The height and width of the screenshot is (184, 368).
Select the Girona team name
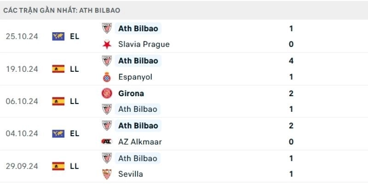tap(131, 93)
